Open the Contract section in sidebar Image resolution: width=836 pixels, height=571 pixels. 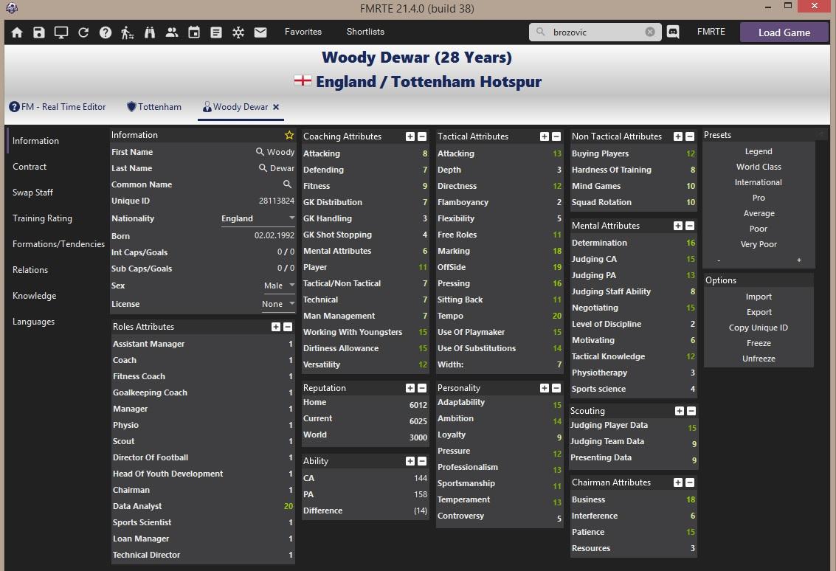pyautogui.click(x=30, y=167)
